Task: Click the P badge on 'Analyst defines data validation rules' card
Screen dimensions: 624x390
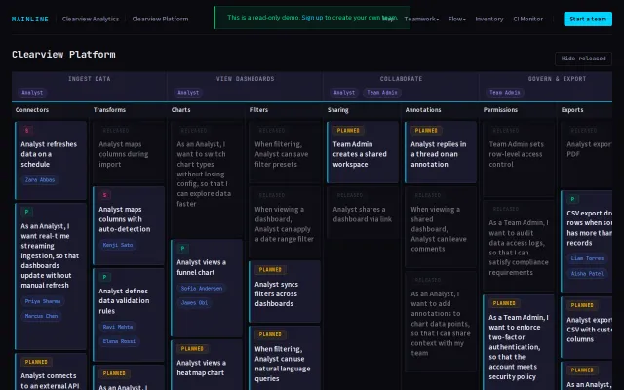Action: 104,277
